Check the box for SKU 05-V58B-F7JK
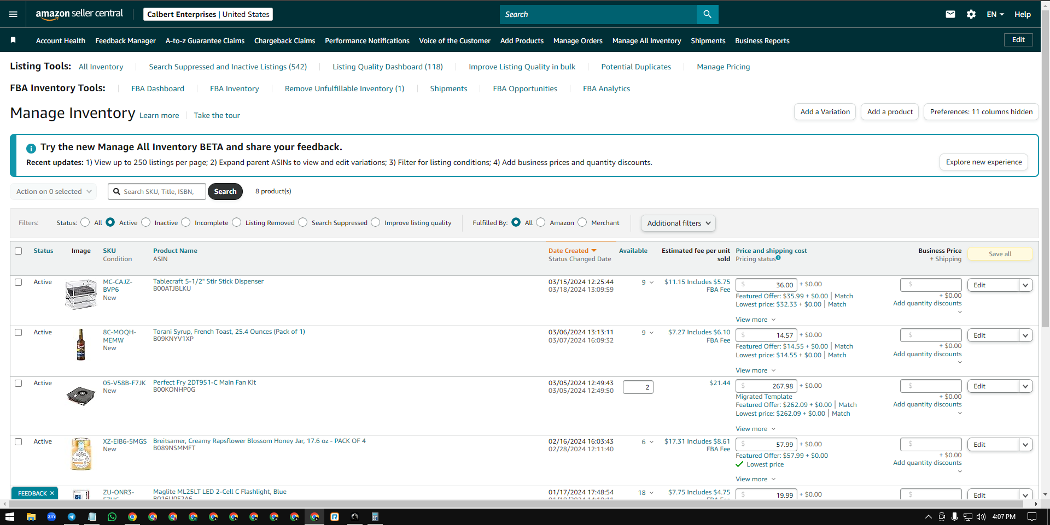The width and height of the screenshot is (1050, 525). tap(19, 384)
